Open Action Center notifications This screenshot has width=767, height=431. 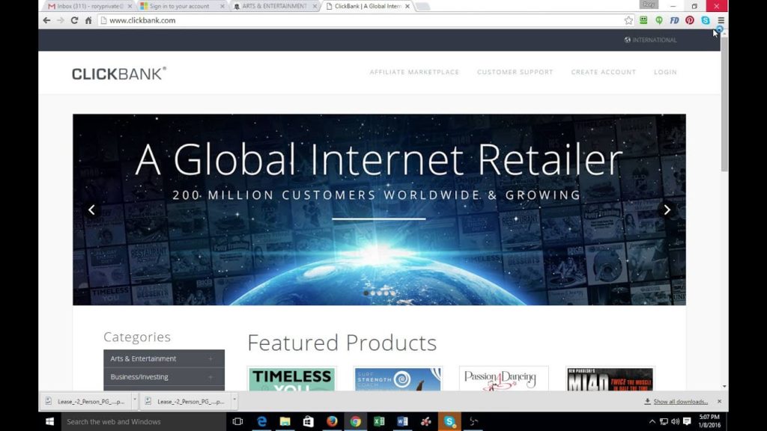(x=687, y=421)
